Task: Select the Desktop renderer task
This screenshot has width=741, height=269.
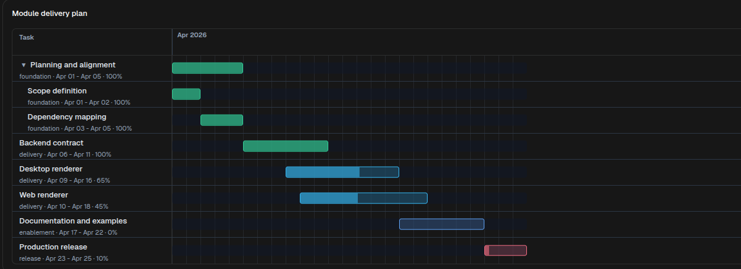Action: (92, 173)
